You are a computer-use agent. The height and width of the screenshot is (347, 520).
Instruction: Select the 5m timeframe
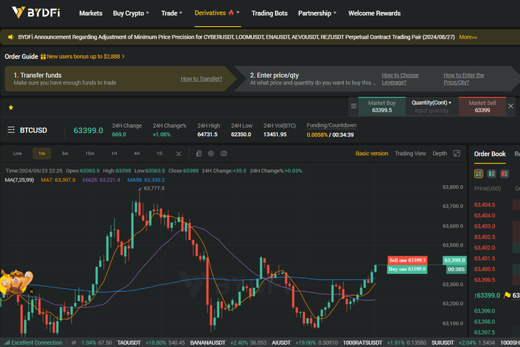pos(65,154)
